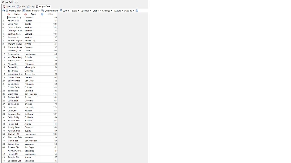Select the cell 'Buckner, Bill'
291x163 pixels.
click(15, 97)
